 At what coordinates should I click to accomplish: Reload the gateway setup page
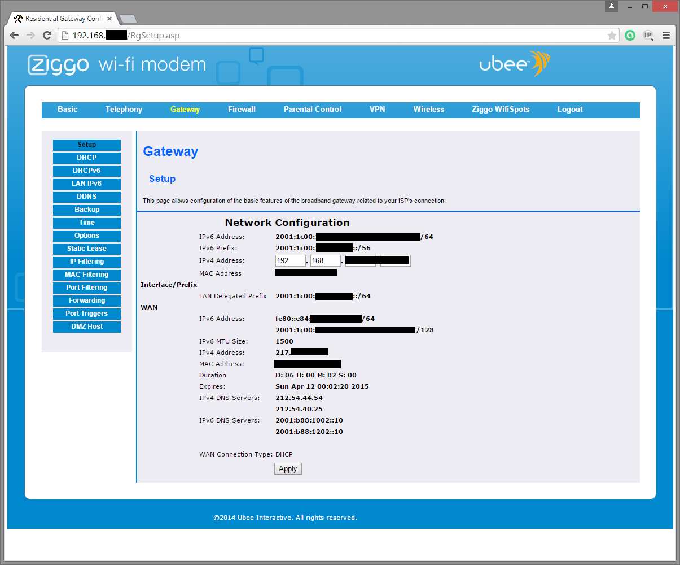click(x=47, y=36)
